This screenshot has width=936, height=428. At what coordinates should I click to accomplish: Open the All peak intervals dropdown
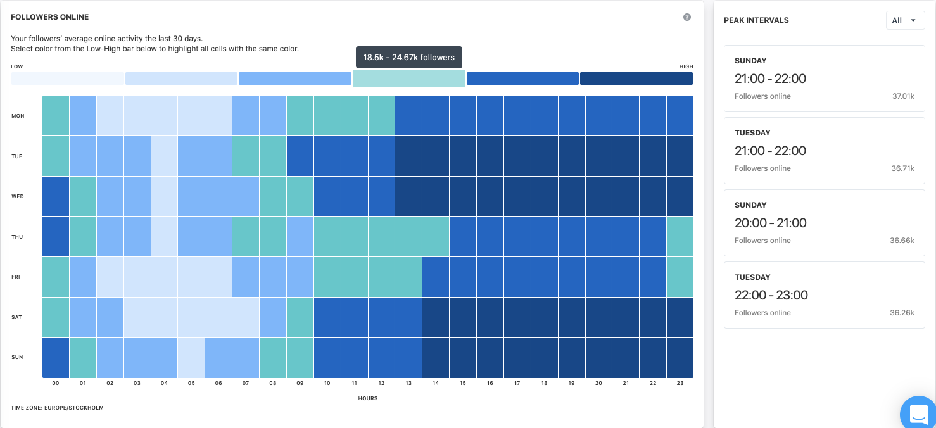(x=905, y=20)
